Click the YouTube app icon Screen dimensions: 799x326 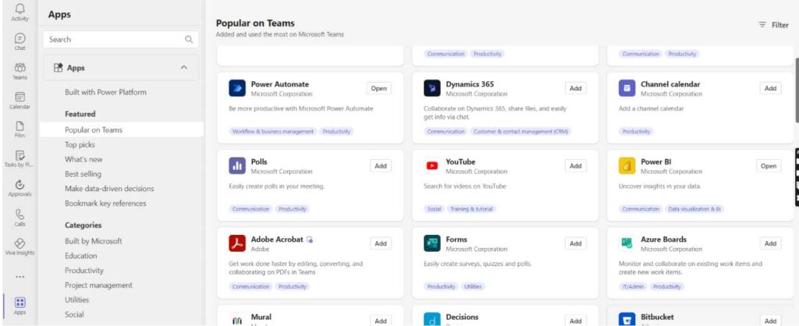click(432, 165)
